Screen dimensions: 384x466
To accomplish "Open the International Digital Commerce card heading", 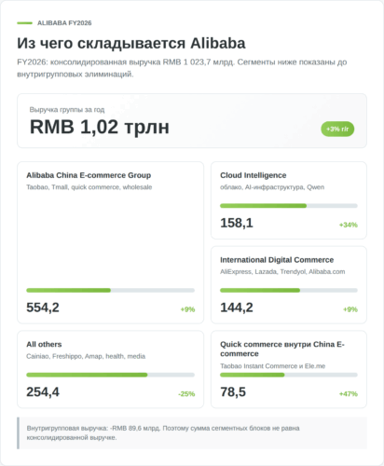I will click(277, 260).
